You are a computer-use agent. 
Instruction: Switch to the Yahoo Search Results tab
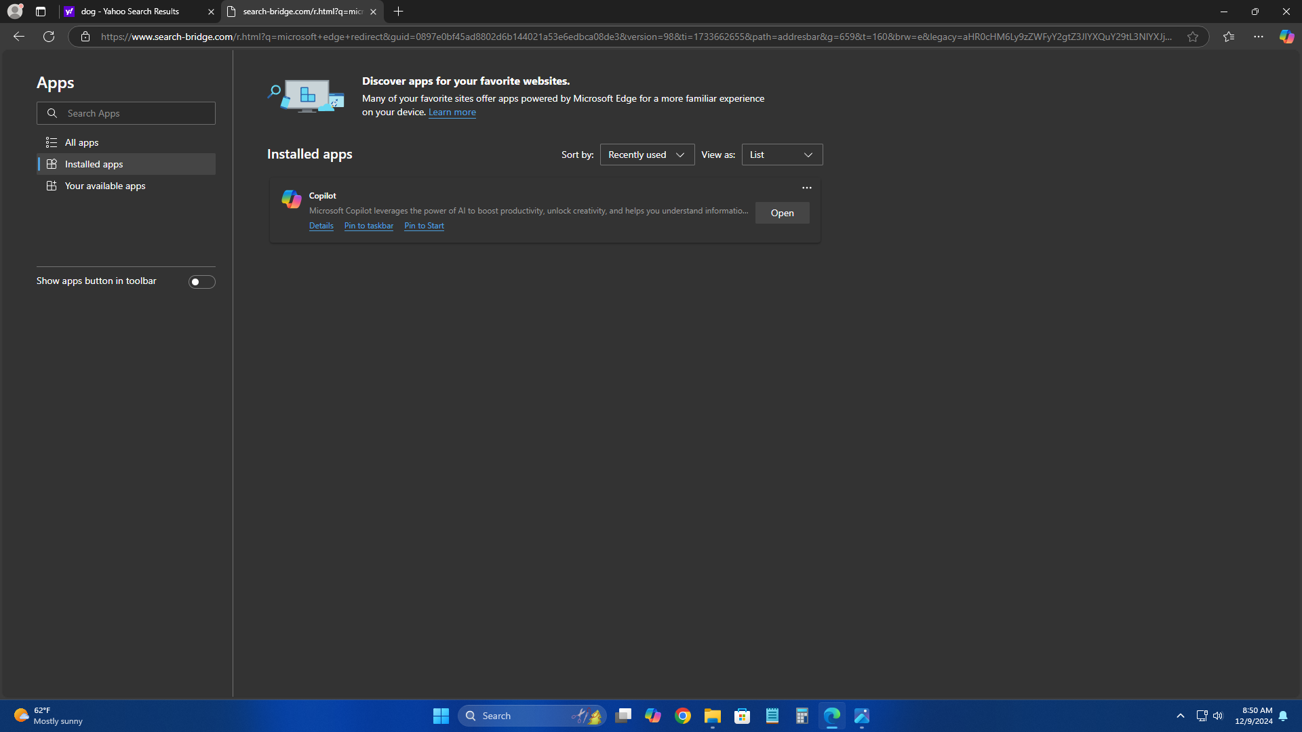pos(139,12)
